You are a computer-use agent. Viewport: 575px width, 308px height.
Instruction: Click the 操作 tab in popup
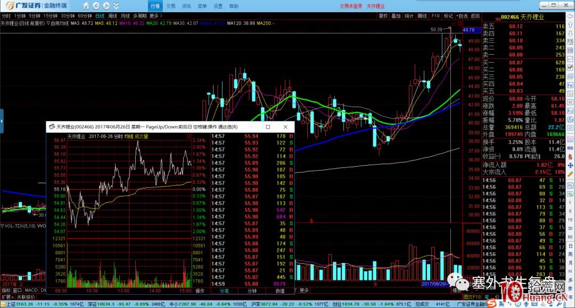pyautogui.click(x=200, y=291)
